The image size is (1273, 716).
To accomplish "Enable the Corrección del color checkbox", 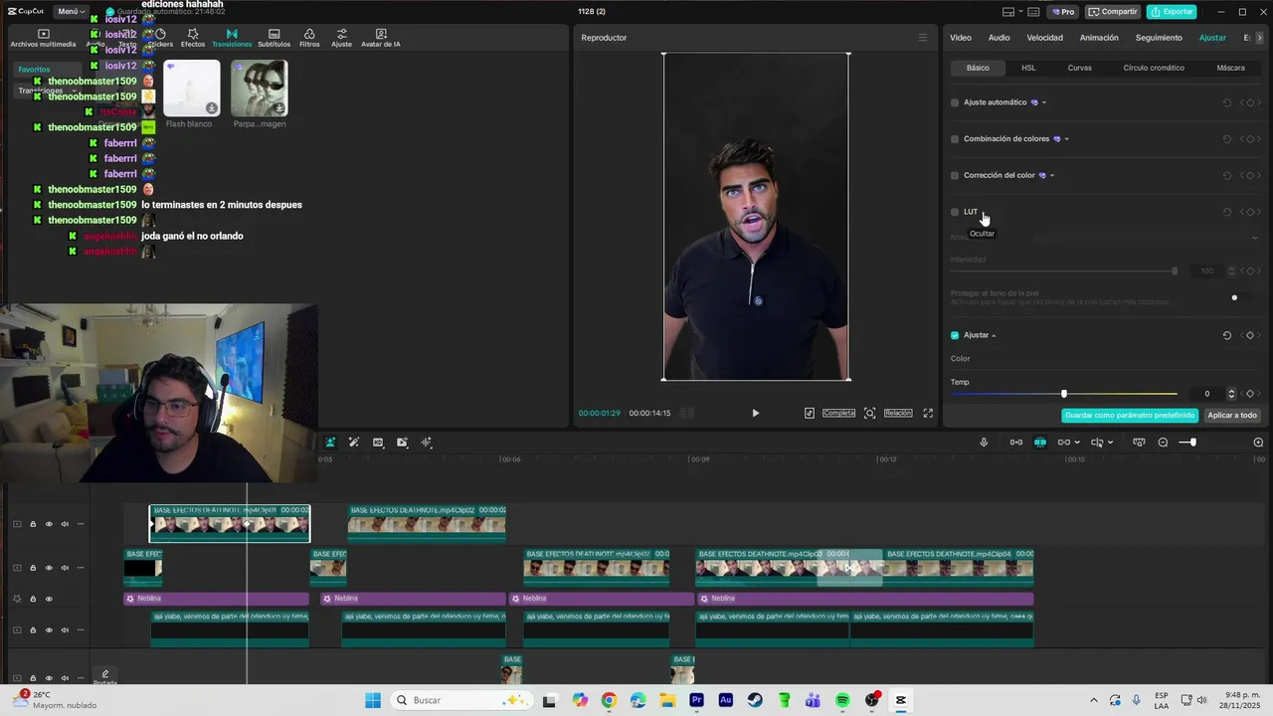I will (x=955, y=175).
